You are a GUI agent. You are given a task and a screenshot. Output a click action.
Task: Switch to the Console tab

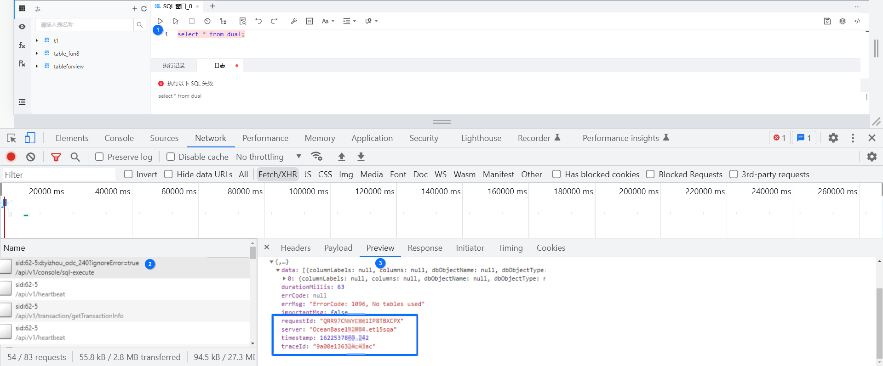pos(119,138)
